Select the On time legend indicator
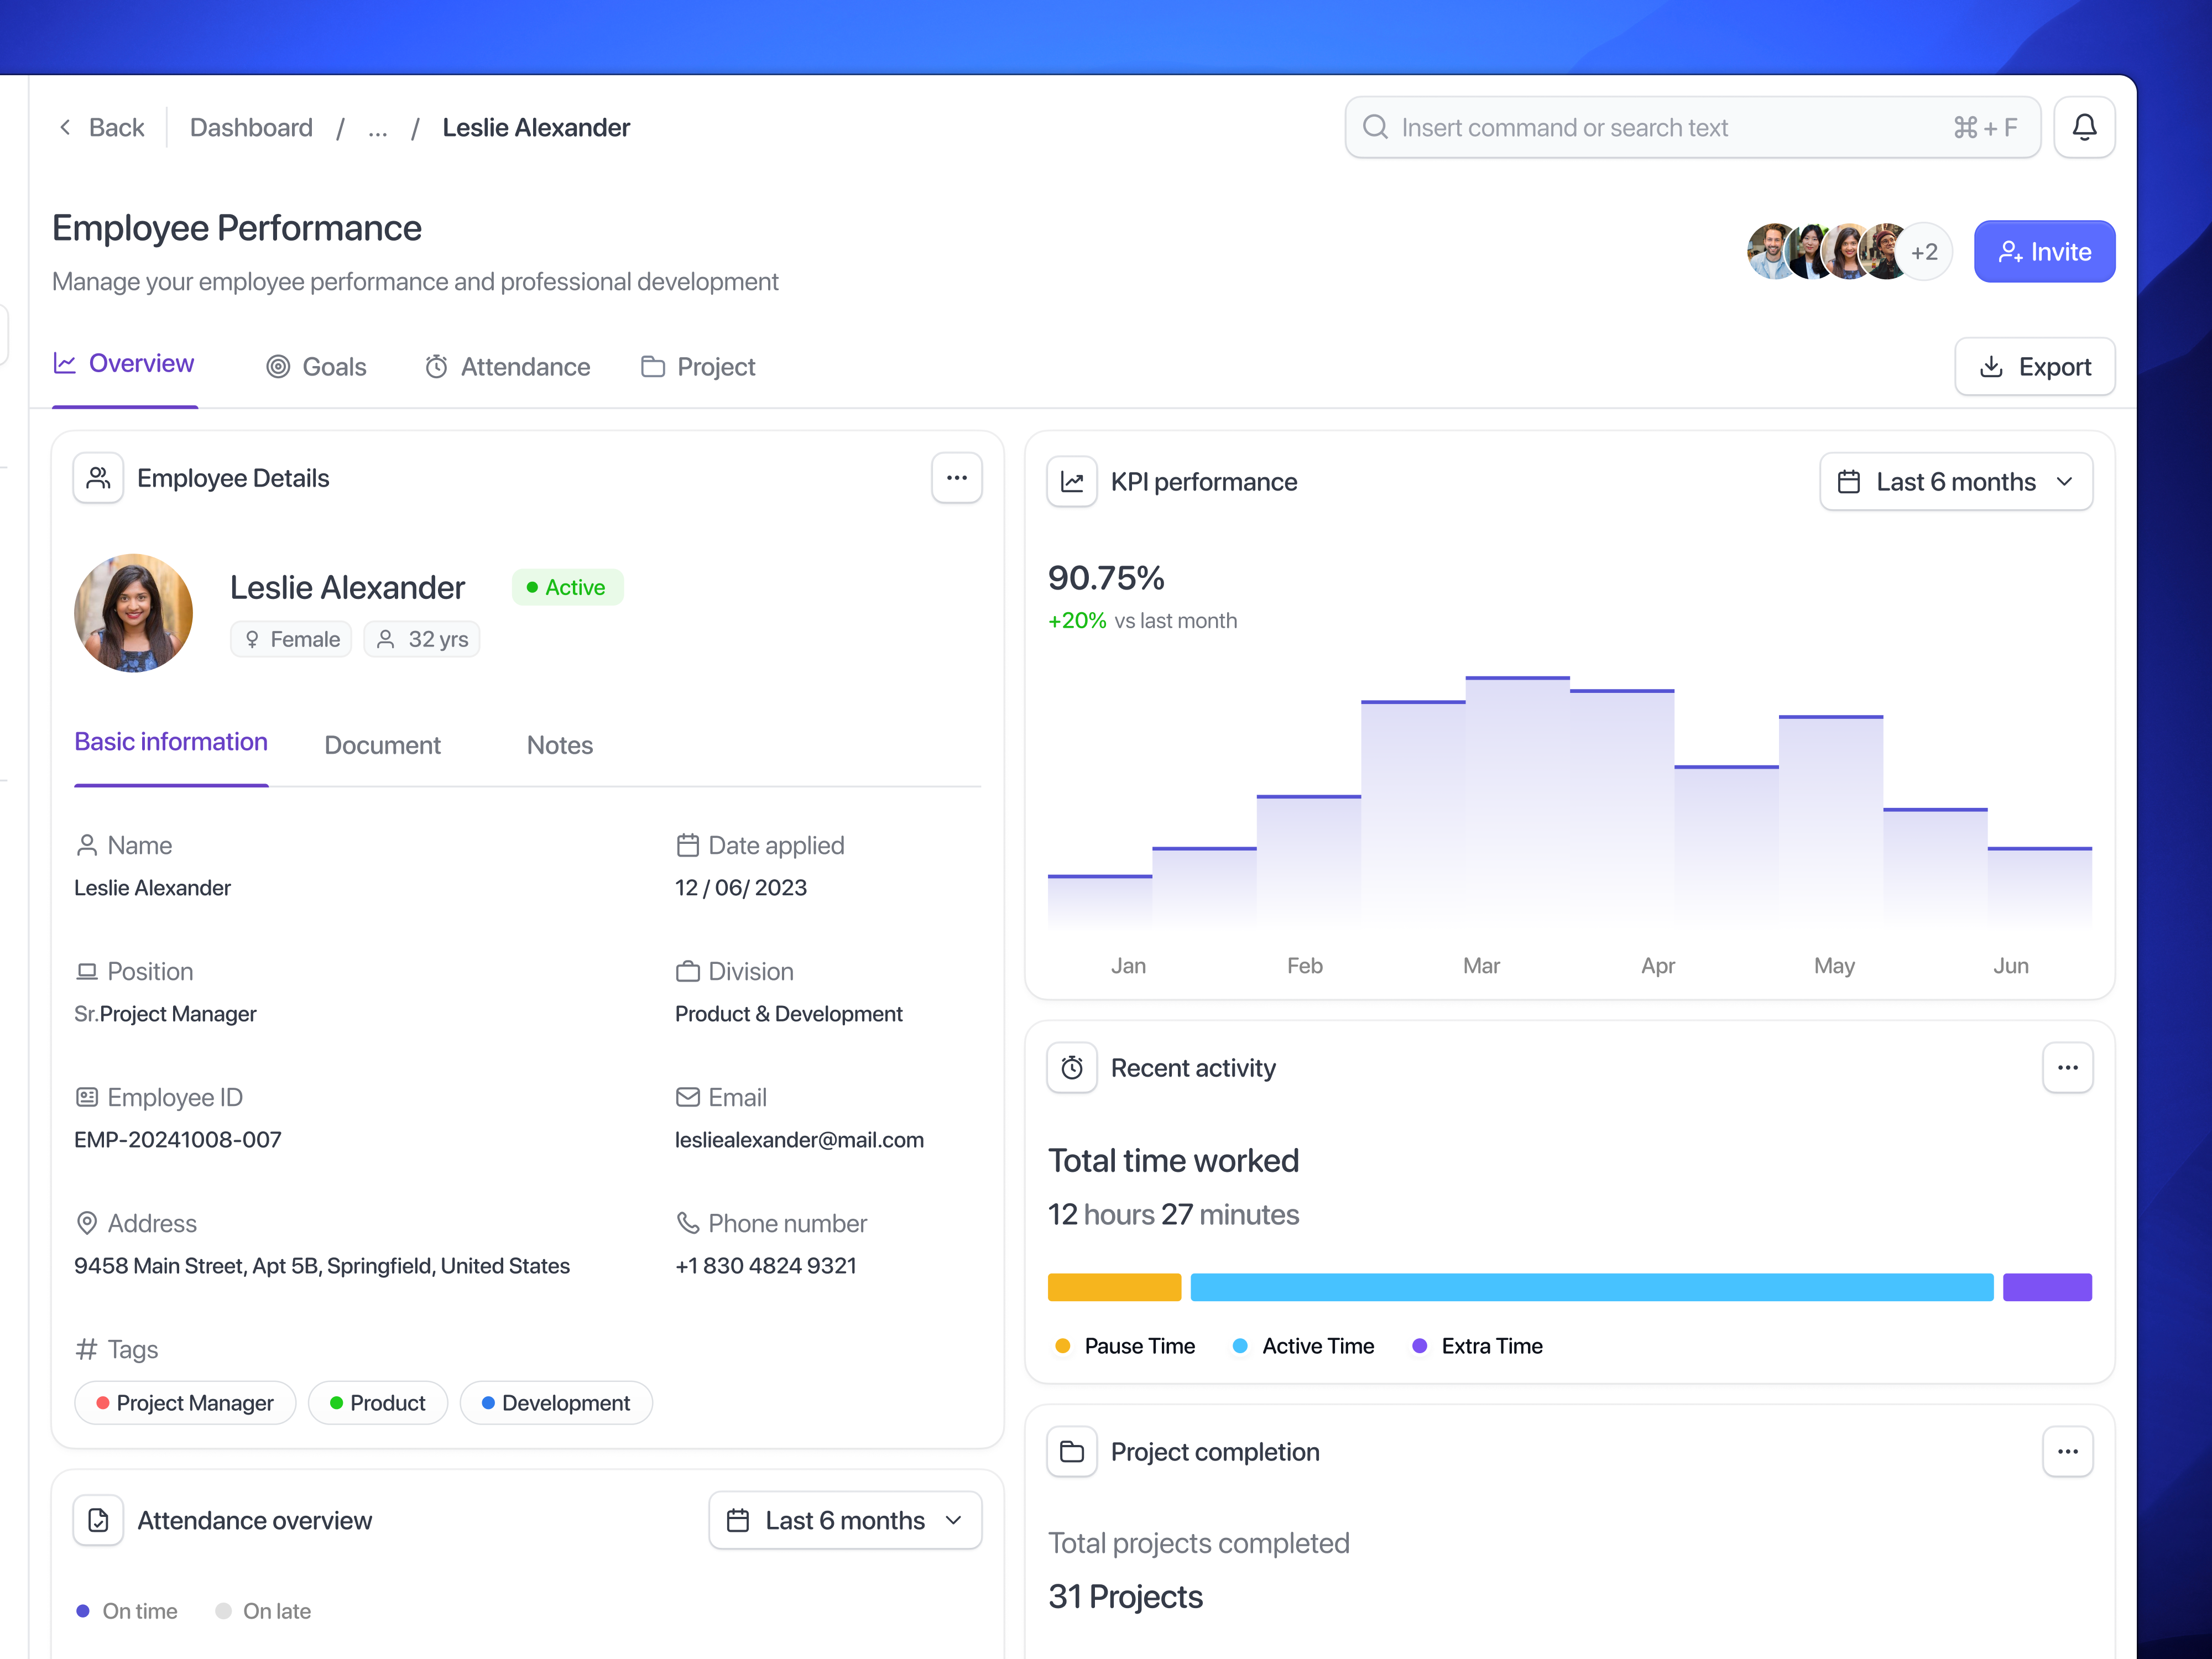This screenshot has height=1659, width=2212. point(127,1611)
